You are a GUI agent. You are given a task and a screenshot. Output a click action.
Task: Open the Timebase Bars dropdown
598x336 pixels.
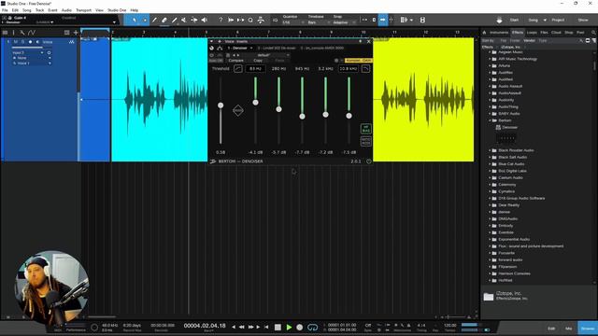[x=318, y=22]
